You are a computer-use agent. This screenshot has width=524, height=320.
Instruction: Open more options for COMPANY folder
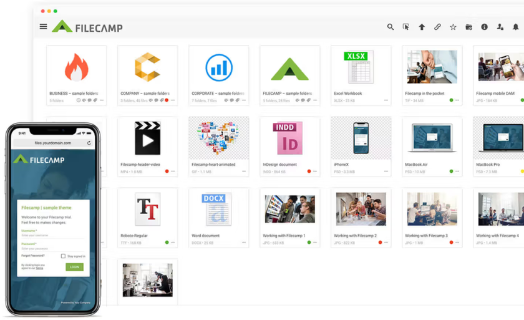point(173,100)
